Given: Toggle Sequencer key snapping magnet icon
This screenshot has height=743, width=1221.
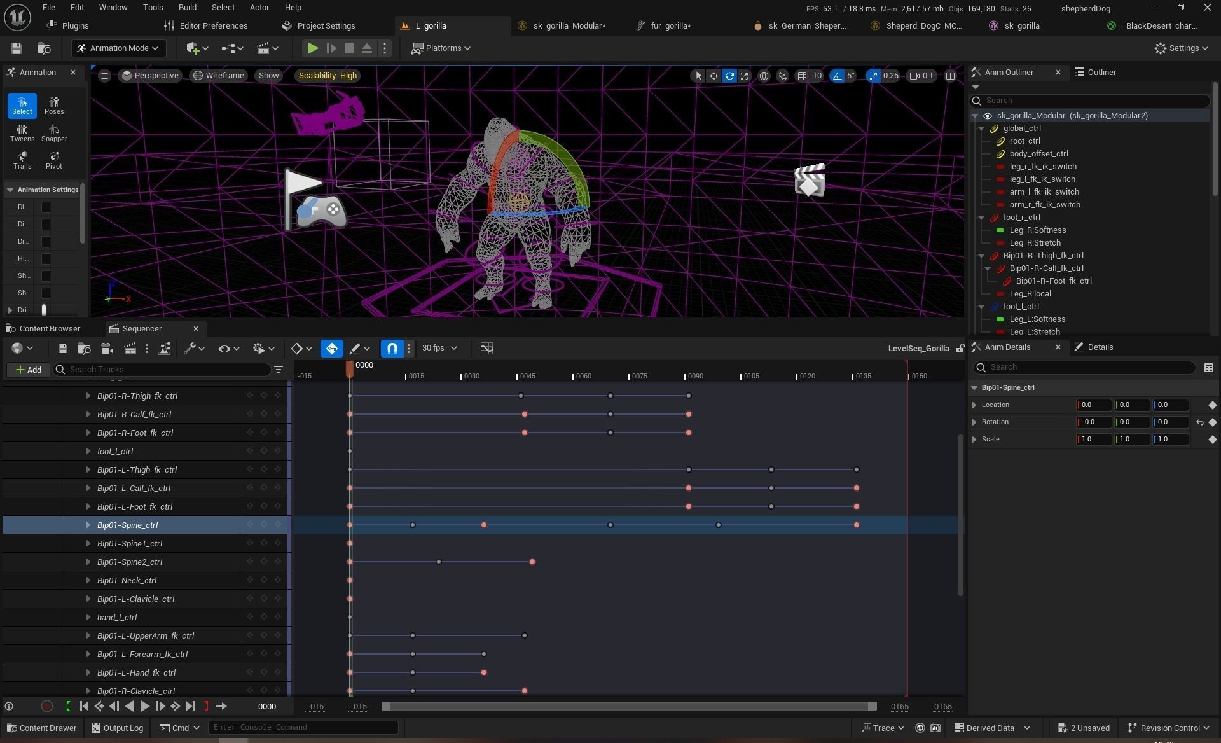Looking at the screenshot, I should tap(392, 349).
